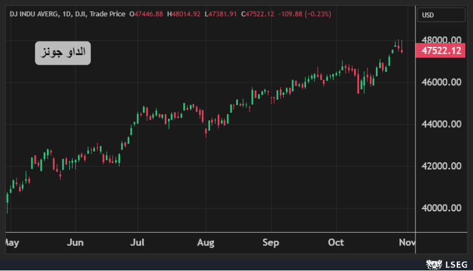Click the red current price tag 47522.12
The image size is (473, 271).
441,51
